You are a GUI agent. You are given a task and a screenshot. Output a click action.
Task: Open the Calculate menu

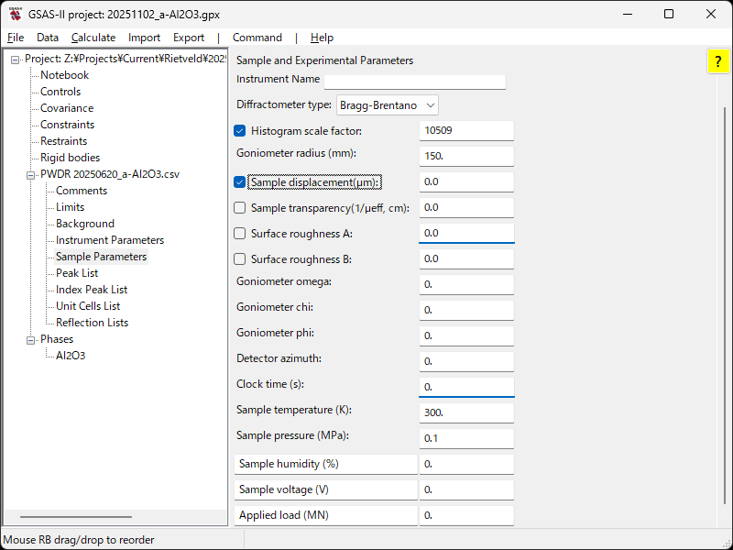tap(93, 38)
